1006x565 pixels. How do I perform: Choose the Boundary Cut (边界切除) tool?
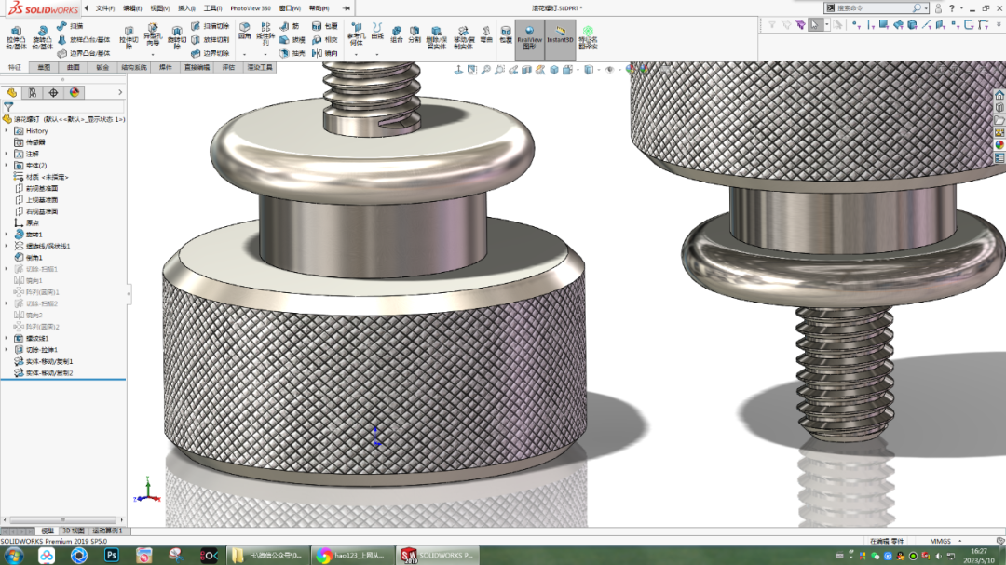click(x=211, y=53)
